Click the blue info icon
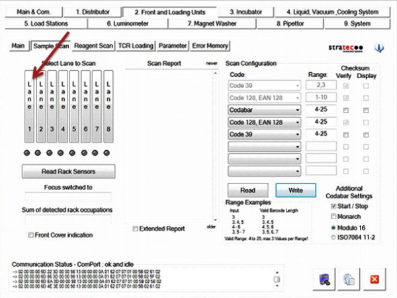 pos(380,48)
